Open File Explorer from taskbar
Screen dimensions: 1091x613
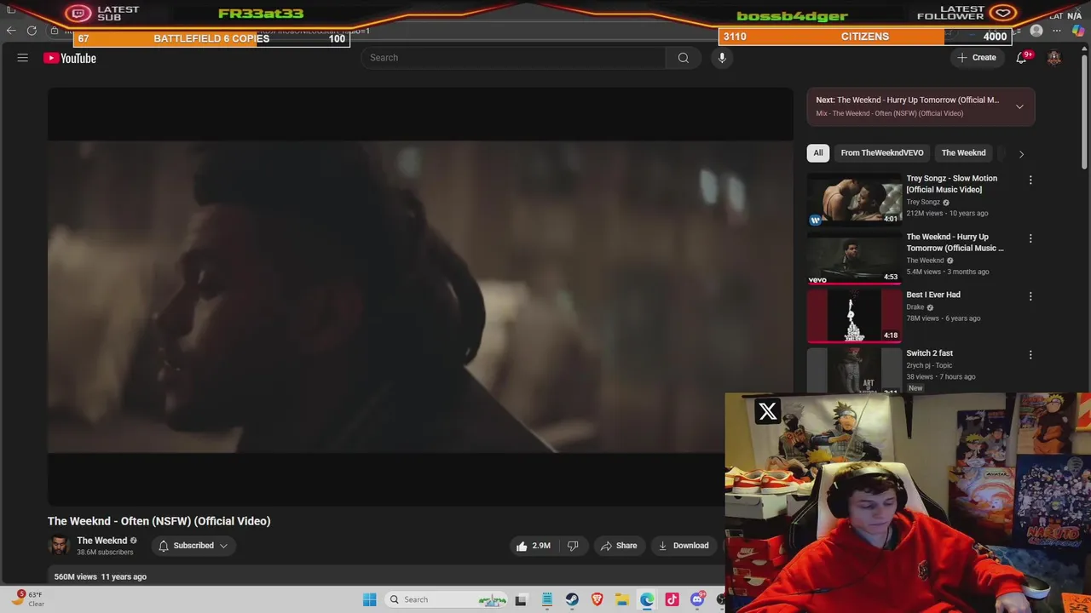pos(622,599)
